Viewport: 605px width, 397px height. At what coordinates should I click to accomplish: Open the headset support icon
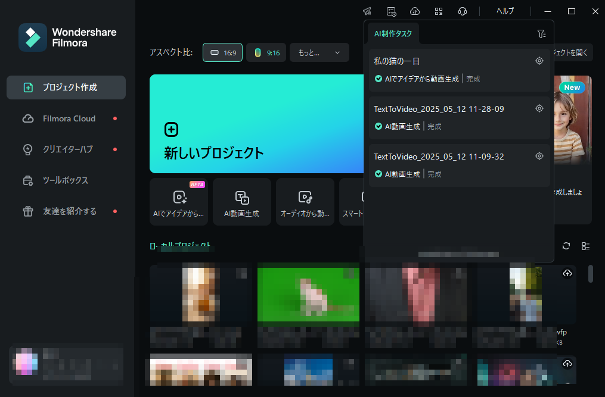(x=462, y=11)
